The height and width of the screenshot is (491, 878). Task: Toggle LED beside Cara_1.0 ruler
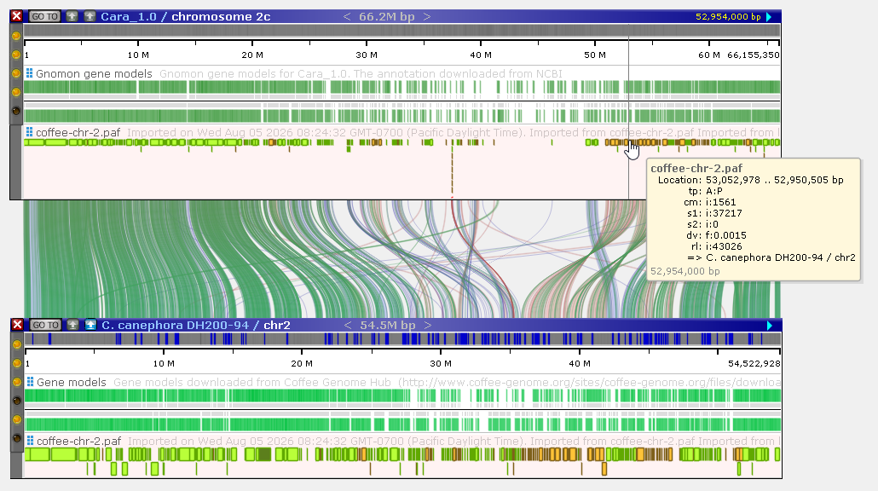point(16,55)
